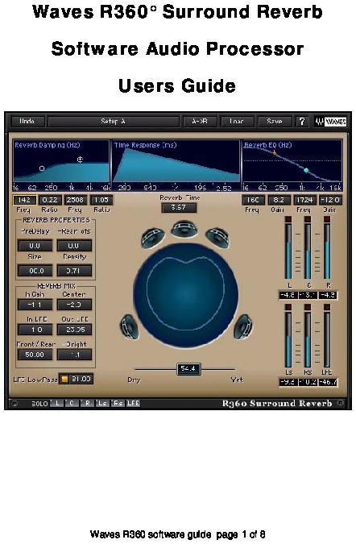Select the front right speaker icon
The width and height of the screenshot is (356, 544).
pyautogui.click(x=217, y=237)
